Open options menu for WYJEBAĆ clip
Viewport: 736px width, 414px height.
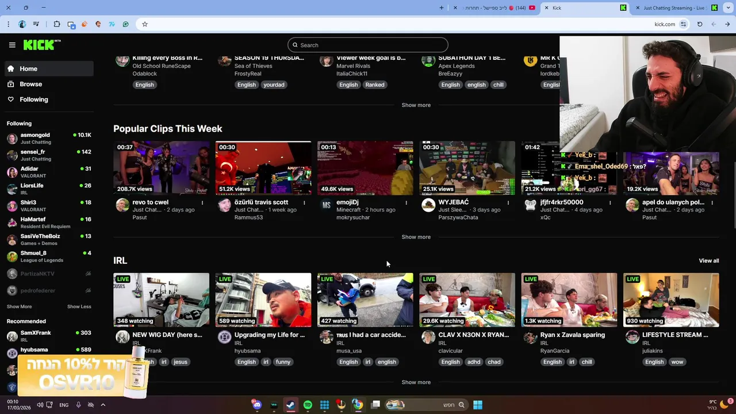pos(508,202)
